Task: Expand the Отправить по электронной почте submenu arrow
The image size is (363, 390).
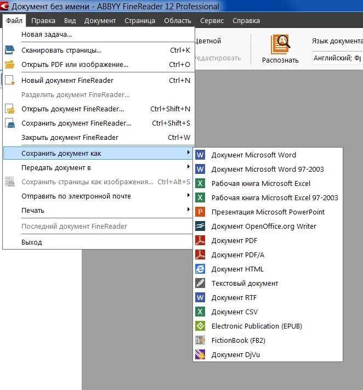Action: click(189, 195)
